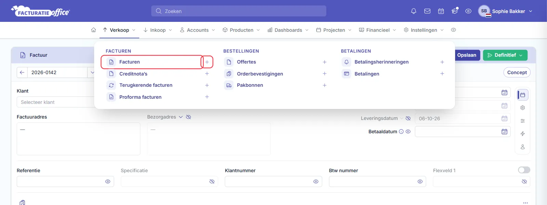The width and height of the screenshot is (547, 205).
Task: Add new Betalingsherinneringen with plus icon
Action: [x=442, y=62]
